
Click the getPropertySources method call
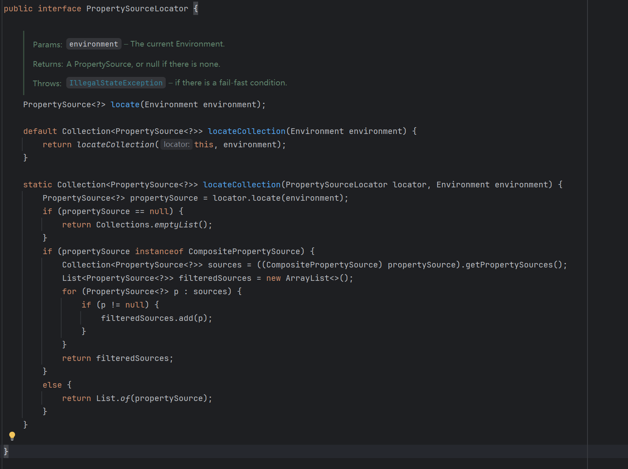point(509,265)
